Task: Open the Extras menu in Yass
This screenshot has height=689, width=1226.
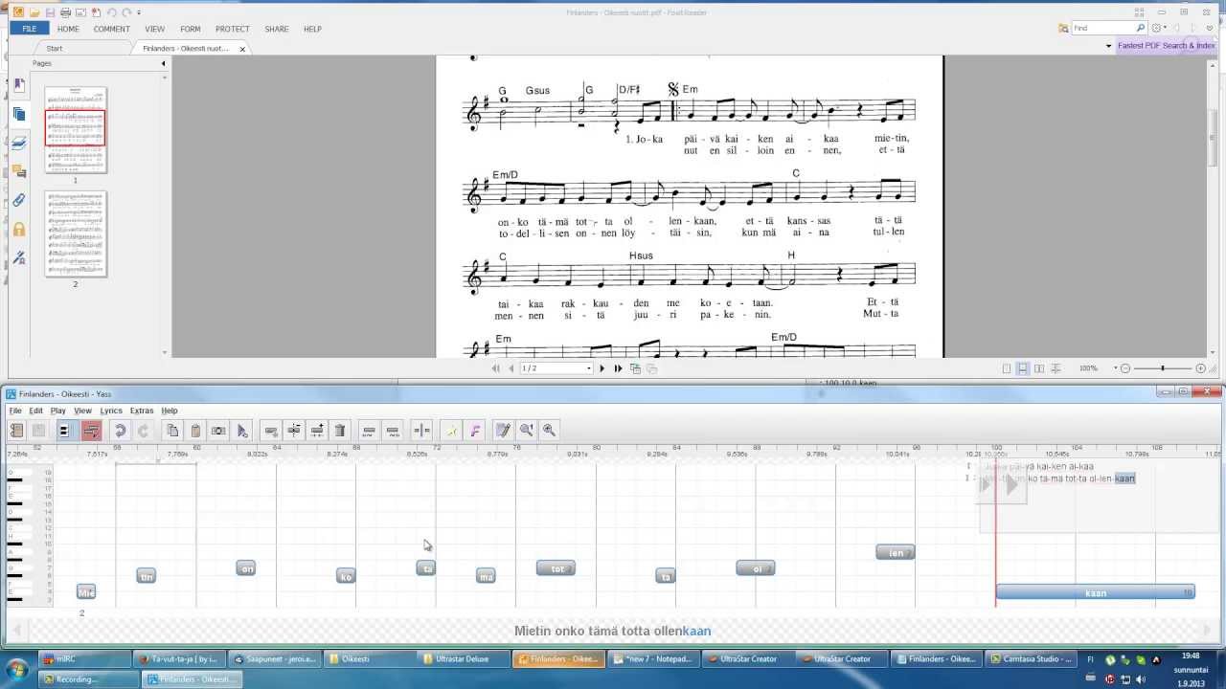Action: (142, 411)
